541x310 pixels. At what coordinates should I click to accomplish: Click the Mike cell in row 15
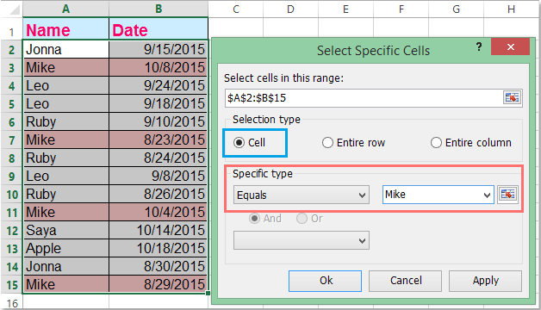[65, 284]
